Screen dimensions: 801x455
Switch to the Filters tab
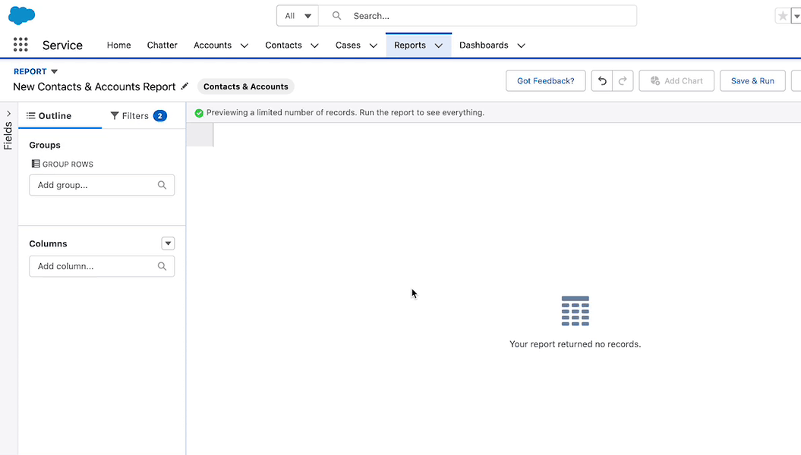pos(137,116)
